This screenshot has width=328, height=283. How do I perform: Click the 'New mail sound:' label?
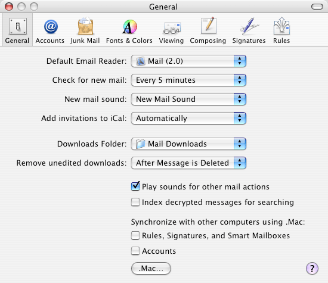point(95,99)
